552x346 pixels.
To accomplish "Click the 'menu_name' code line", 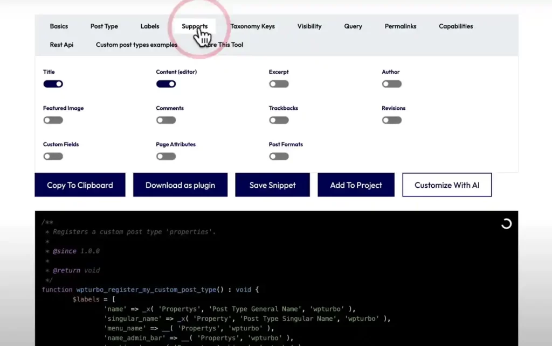I will [189, 328].
